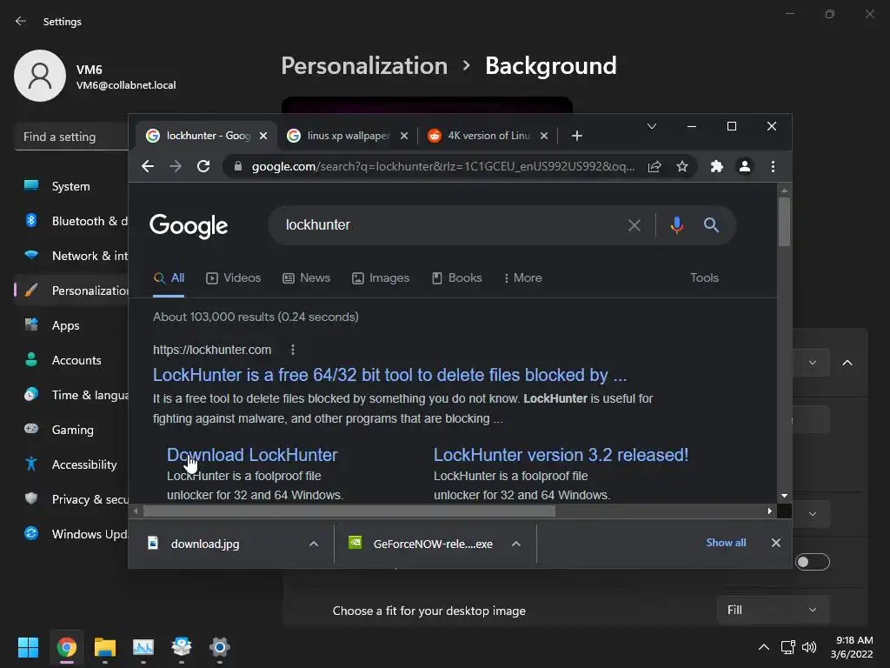The width and height of the screenshot is (890, 668).
Task: Open Gaming in Settings sidebar
Action: [71, 430]
